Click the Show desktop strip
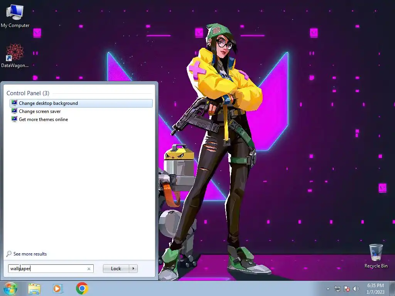Image resolution: width=395 pixels, height=296 pixels. [x=392, y=289]
